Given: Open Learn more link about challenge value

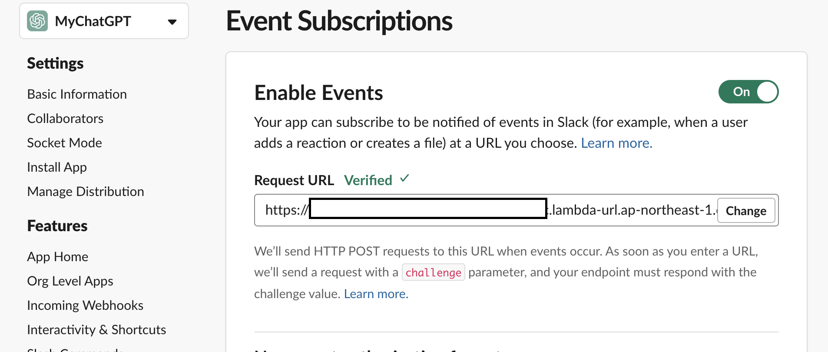Looking at the screenshot, I should pyautogui.click(x=376, y=294).
